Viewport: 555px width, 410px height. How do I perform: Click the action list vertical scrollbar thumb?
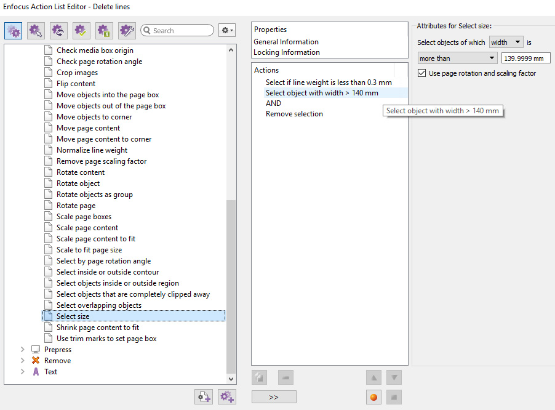pyautogui.click(x=231, y=286)
